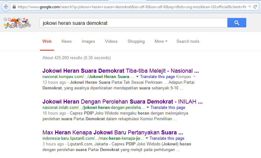Open the Kompas source dropdown arrow
This screenshot has height=158, width=261.
(x=194, y=76)
